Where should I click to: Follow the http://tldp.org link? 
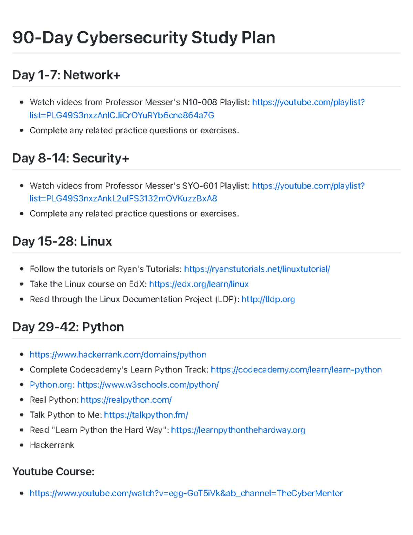[x=268, y=299]
